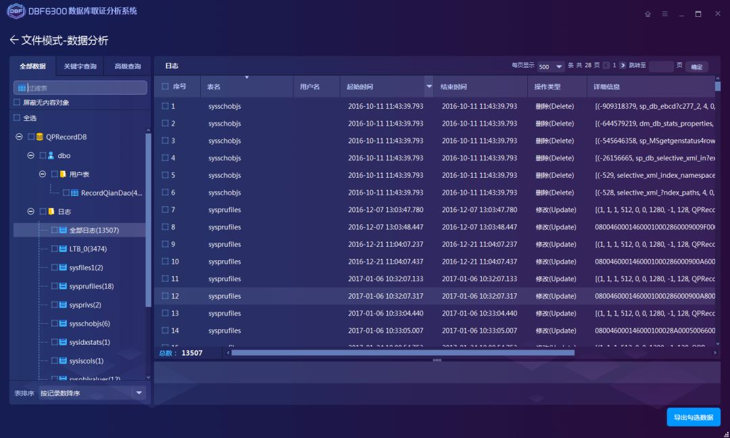This screenshot has width=730, height=438.
Task: Click the DBF application logo icon
Action: [x=16, y=11]
